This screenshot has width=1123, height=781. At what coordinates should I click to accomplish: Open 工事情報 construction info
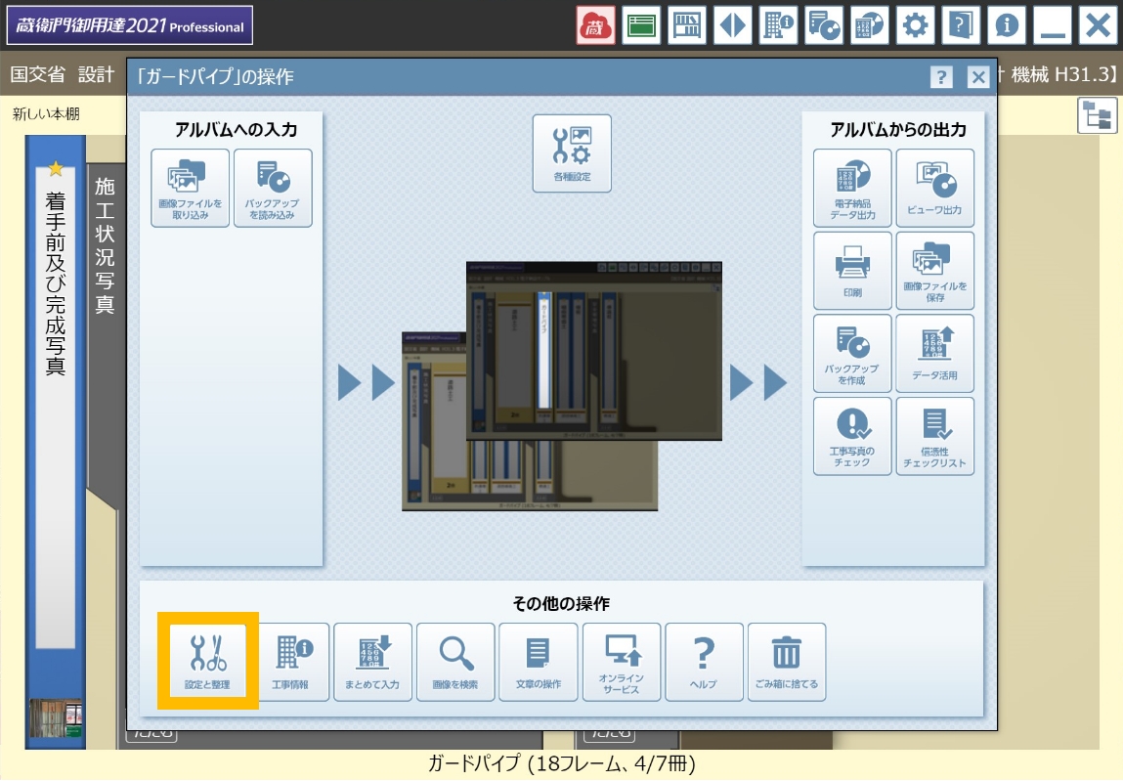point(290,662)
